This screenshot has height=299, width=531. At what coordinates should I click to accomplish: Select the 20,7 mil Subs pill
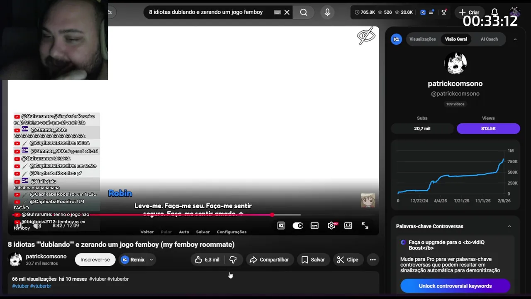(x=422, y=128)
